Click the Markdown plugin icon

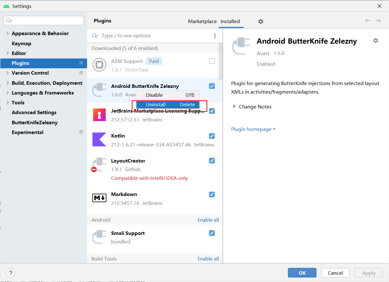click(x=99, y=198)
